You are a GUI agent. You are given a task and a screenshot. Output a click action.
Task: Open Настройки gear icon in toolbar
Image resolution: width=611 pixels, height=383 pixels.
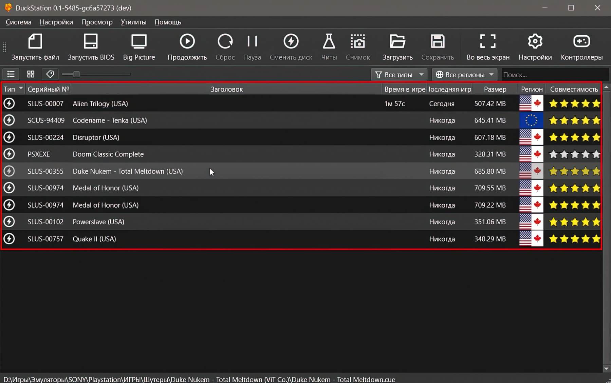535,41
